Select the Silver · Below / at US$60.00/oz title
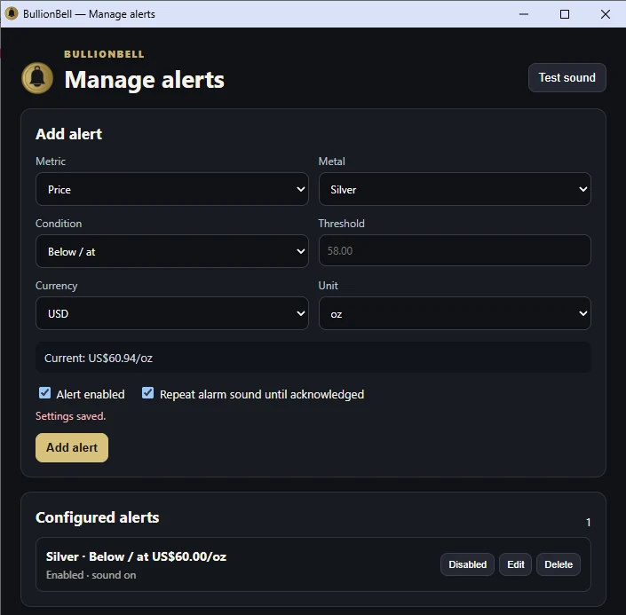This screenshot has width=626, height=615. click(x=136, y=556)
